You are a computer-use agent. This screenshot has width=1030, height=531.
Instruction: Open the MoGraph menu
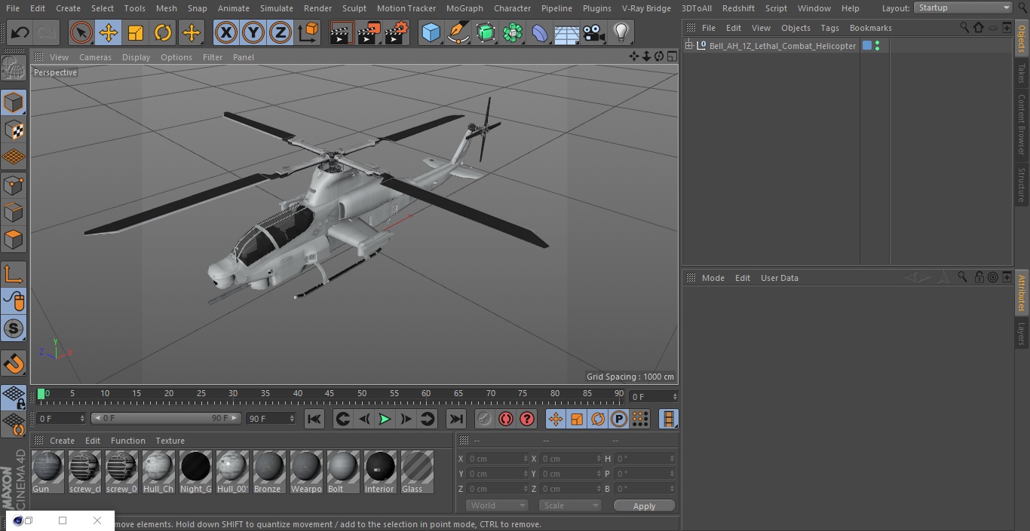(464, 8)
